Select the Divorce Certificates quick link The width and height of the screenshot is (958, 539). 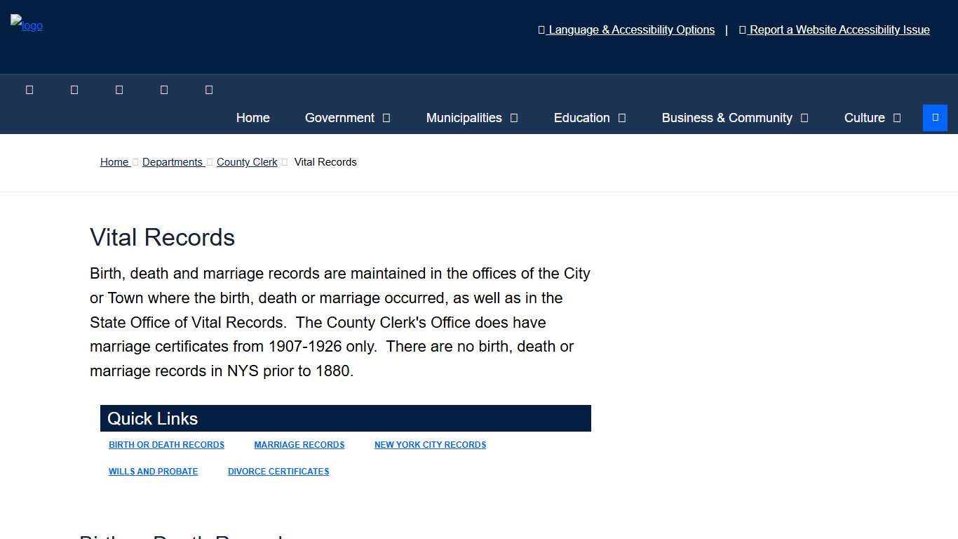tap(278, 472)
